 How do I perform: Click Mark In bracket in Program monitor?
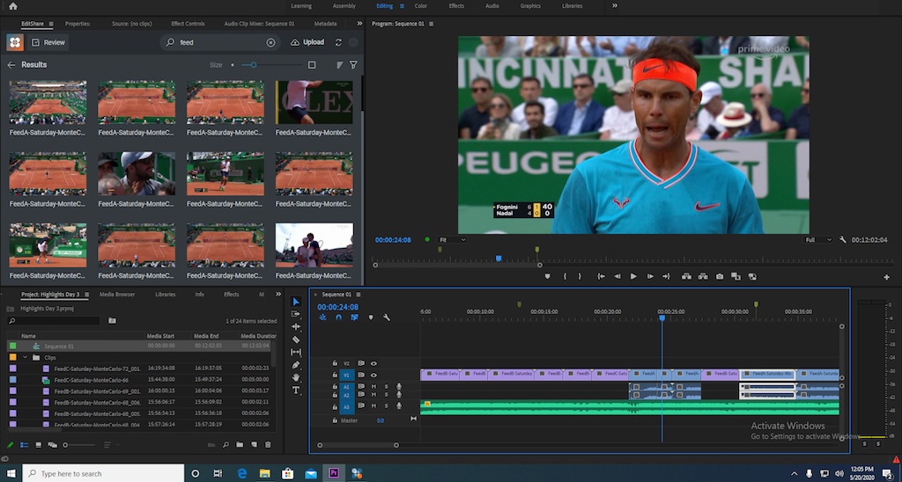[565, 276]
